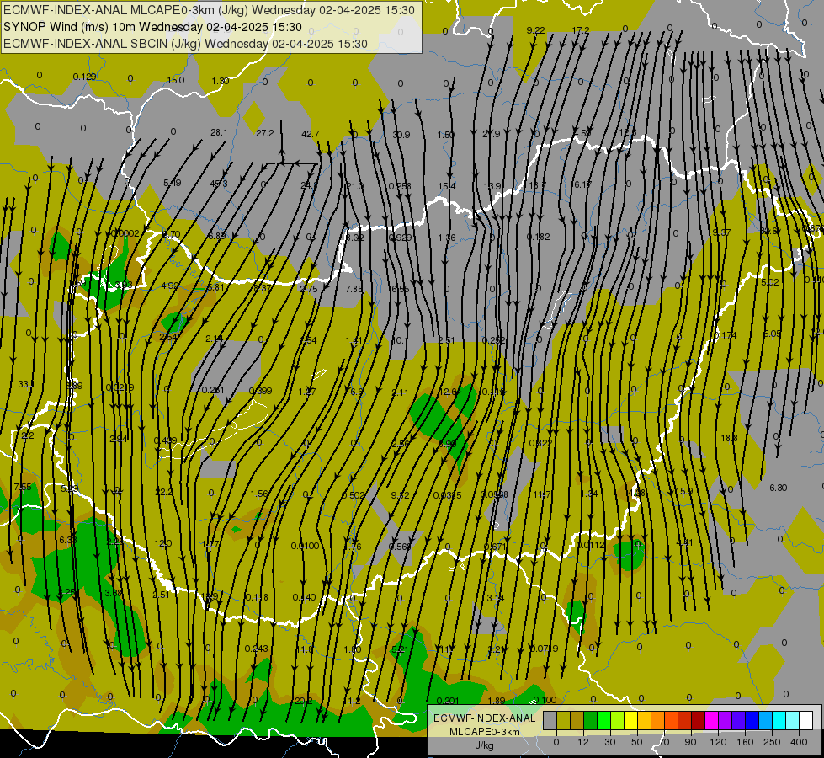Click the map value 15.0

[176, 80]
